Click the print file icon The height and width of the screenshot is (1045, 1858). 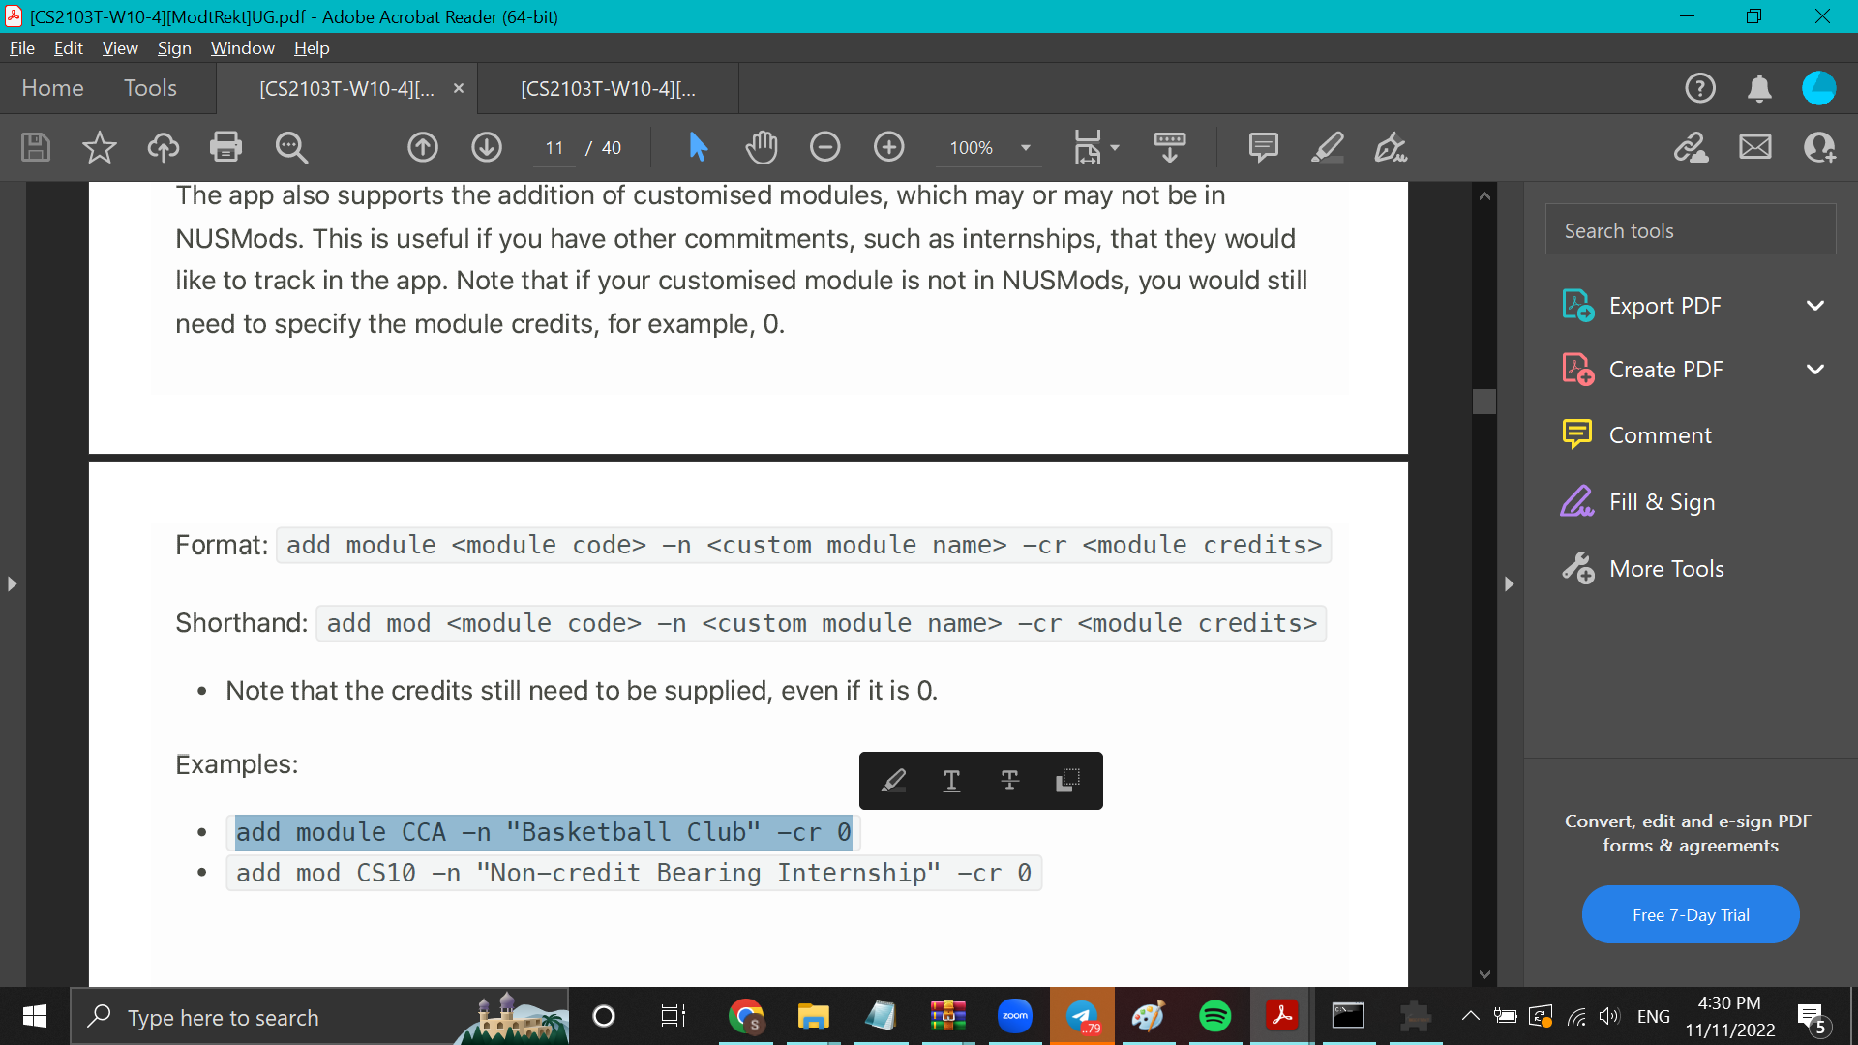point(225,147)
